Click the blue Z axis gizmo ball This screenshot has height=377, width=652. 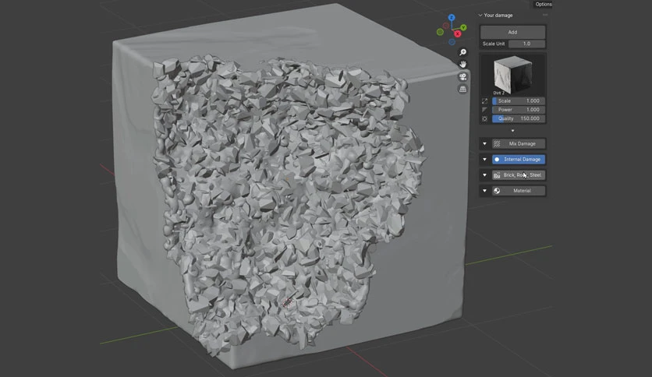452,17
